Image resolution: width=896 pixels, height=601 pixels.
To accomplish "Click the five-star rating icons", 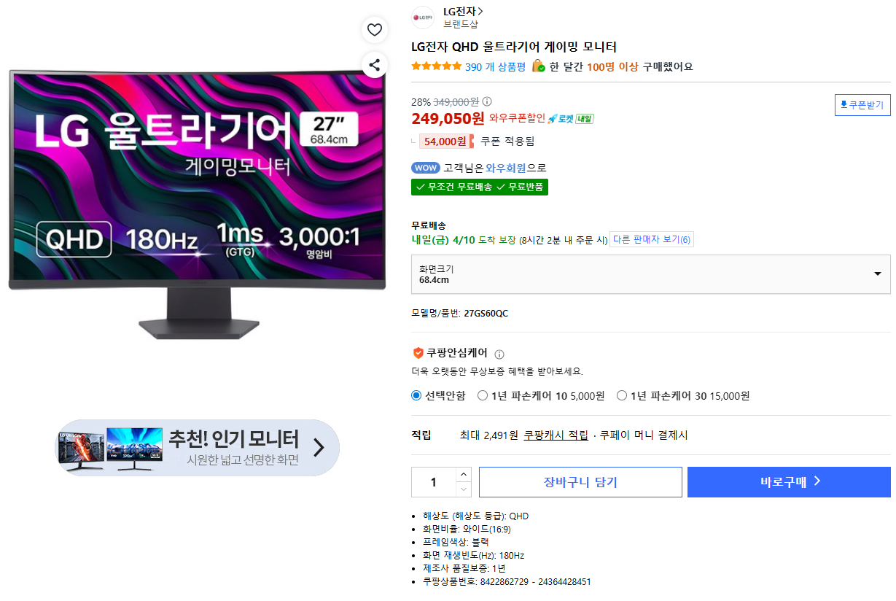I will tap(436, 66).
